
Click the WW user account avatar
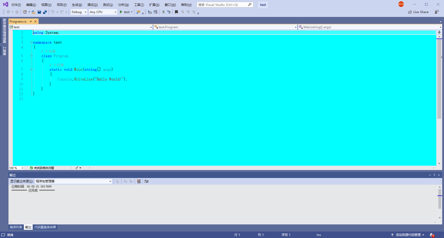(x=401, y=4)
